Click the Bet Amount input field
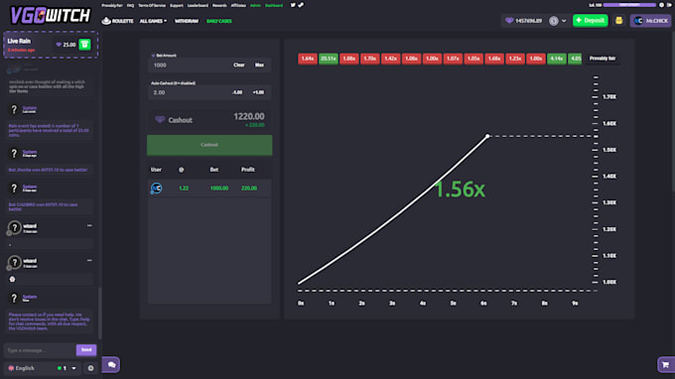675x379 pixels. pos(190,64)
